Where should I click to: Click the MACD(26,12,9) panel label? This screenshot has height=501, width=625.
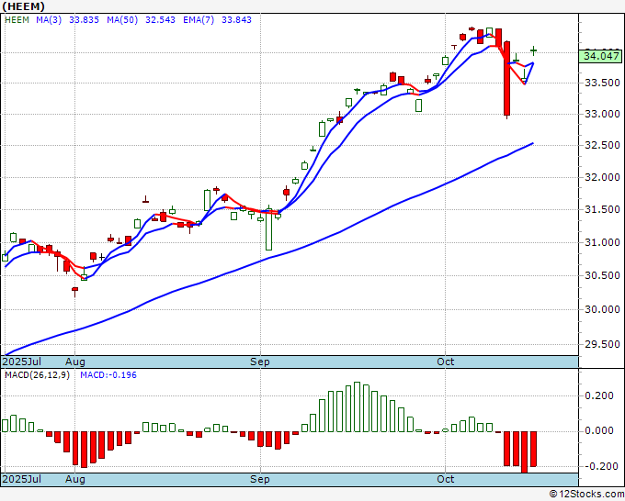point(37,375)
